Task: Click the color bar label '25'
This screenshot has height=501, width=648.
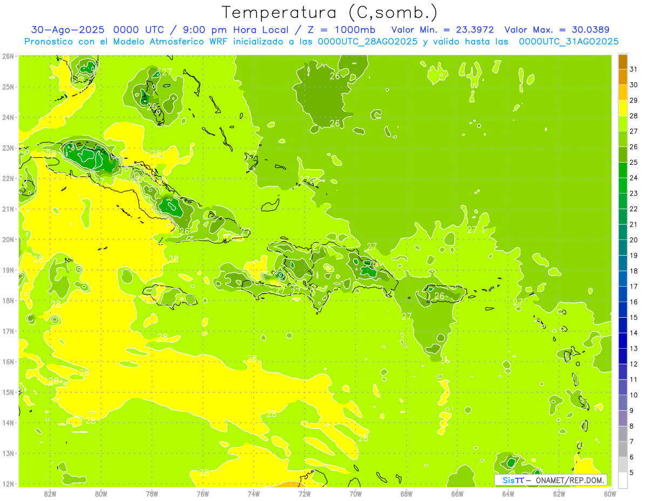Action: click(634, 162)
